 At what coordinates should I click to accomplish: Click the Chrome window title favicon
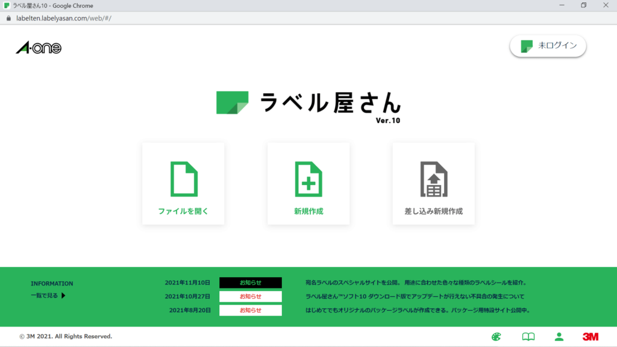tap(7, 5)
